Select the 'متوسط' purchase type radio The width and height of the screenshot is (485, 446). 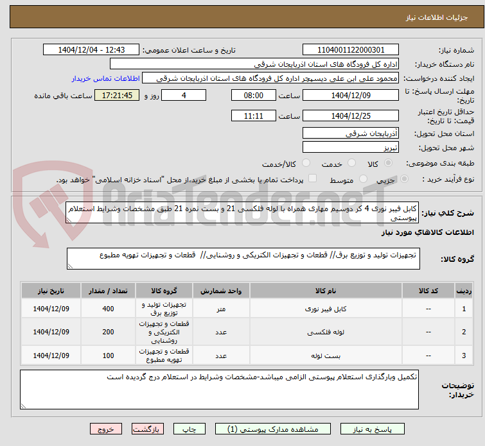[x=363, y=179]
